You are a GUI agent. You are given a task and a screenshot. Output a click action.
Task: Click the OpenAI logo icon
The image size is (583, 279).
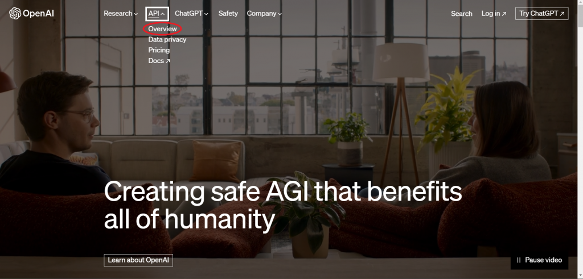(x=15, y=14)
